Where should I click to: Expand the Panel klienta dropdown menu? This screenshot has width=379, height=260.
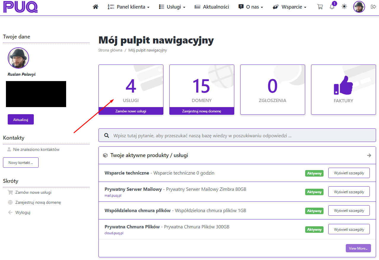click(x=128, y=7)
